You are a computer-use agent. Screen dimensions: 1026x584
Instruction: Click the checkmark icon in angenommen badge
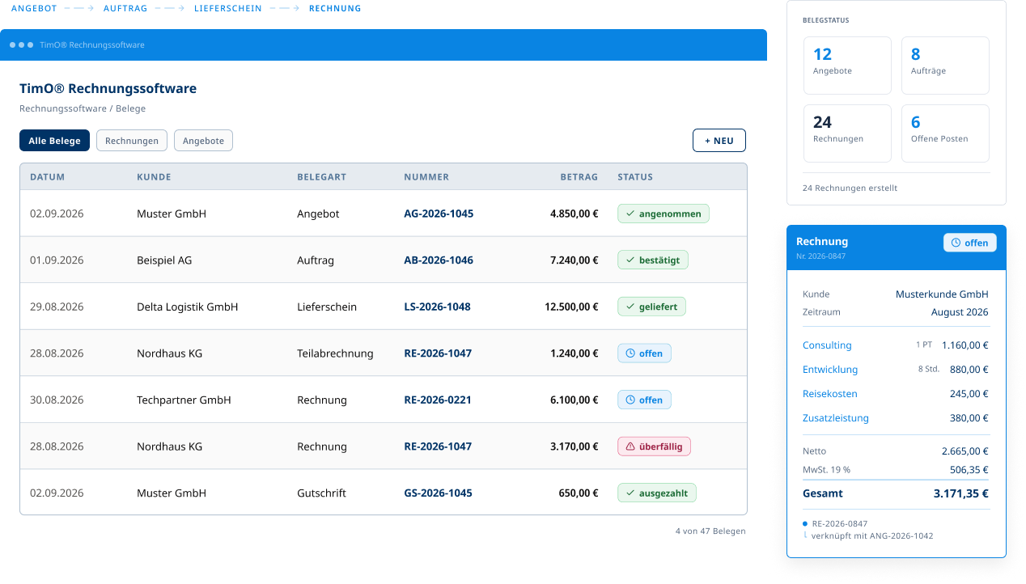pyautogui.click(x=630, y=214)
